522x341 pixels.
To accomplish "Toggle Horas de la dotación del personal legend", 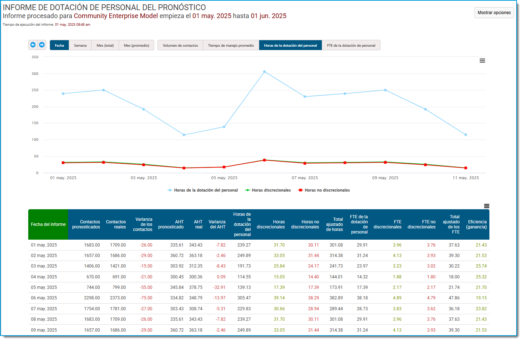I will point(203,190).
